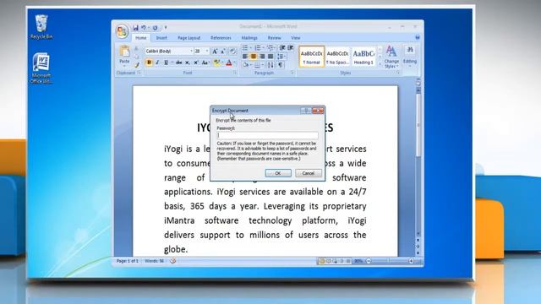Viewport: 541px width, 304px height.
Task: Open the Office Button menu
Action: 122,31
